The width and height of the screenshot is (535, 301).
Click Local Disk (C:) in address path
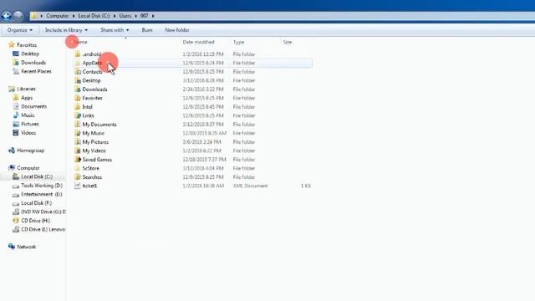(94, 16)
